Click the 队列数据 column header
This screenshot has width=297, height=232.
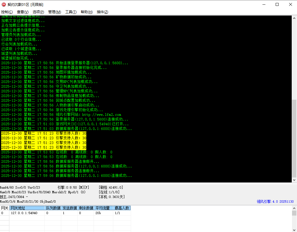(x=53, y=208)
